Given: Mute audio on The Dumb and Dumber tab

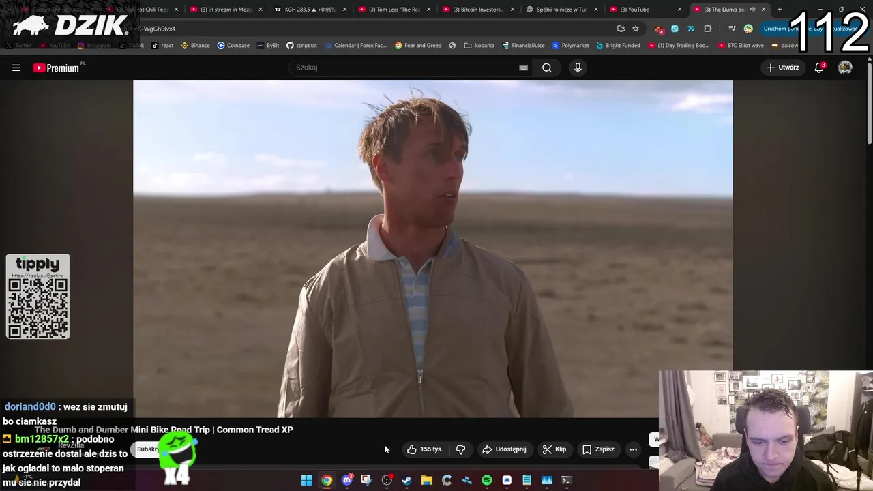Looking at the screenshot, I should tap(752, 10).
